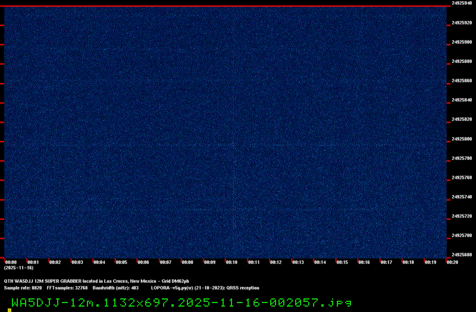Click the 24925800 frequency scale label
476x312 pixels.
462,139
